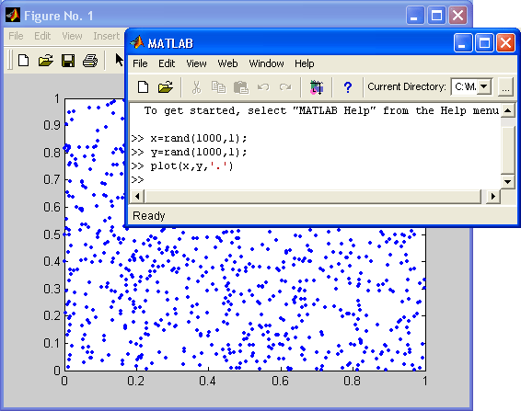The height and width of the screenshot is (411, 521).
Task: Open Insert menu in Figure window
Action: coord(106,36)
